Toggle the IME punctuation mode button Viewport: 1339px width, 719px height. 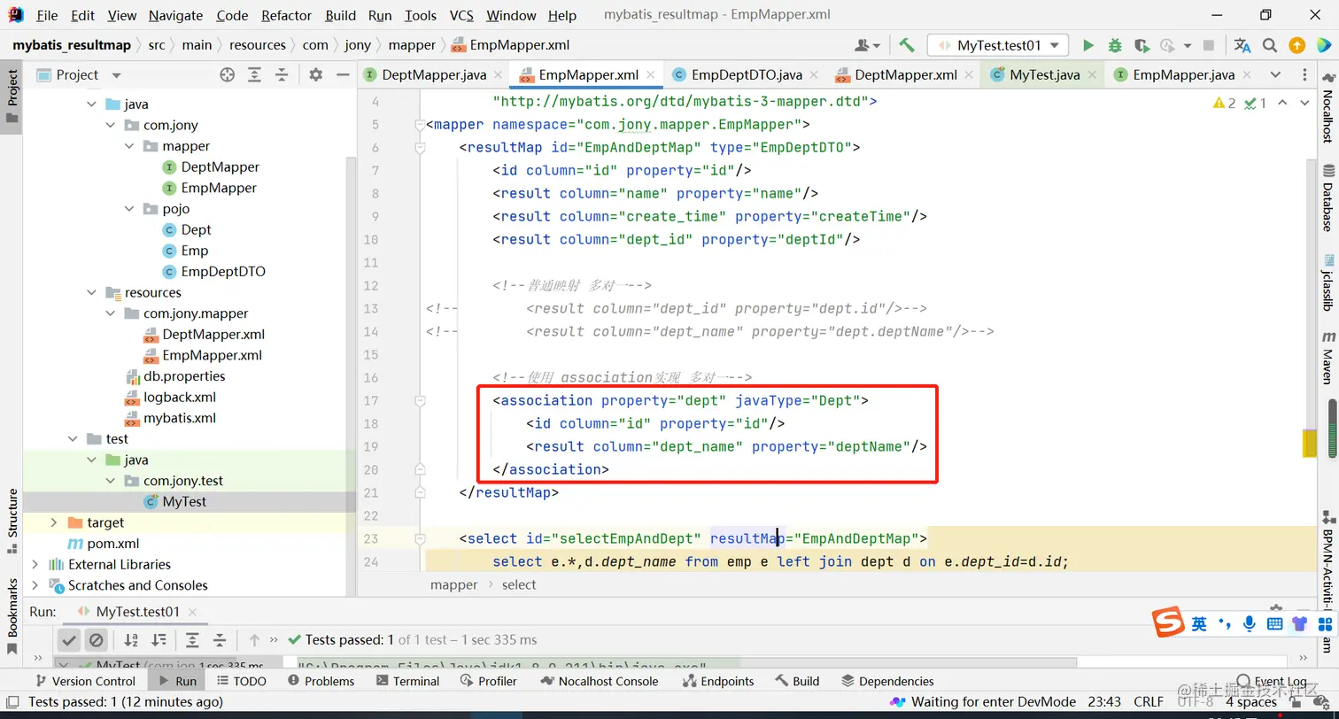click(x=1225, y=623)
